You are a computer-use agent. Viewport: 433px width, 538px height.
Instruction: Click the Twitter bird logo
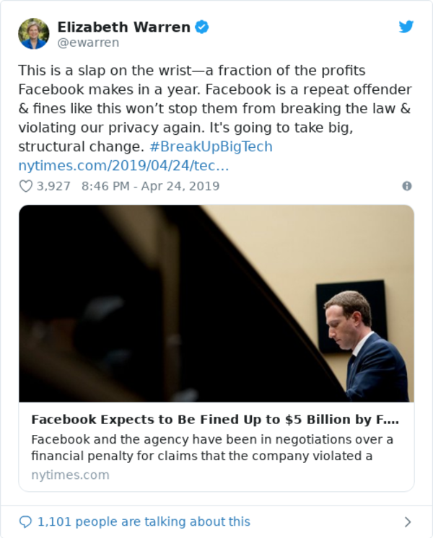[406, 27]
